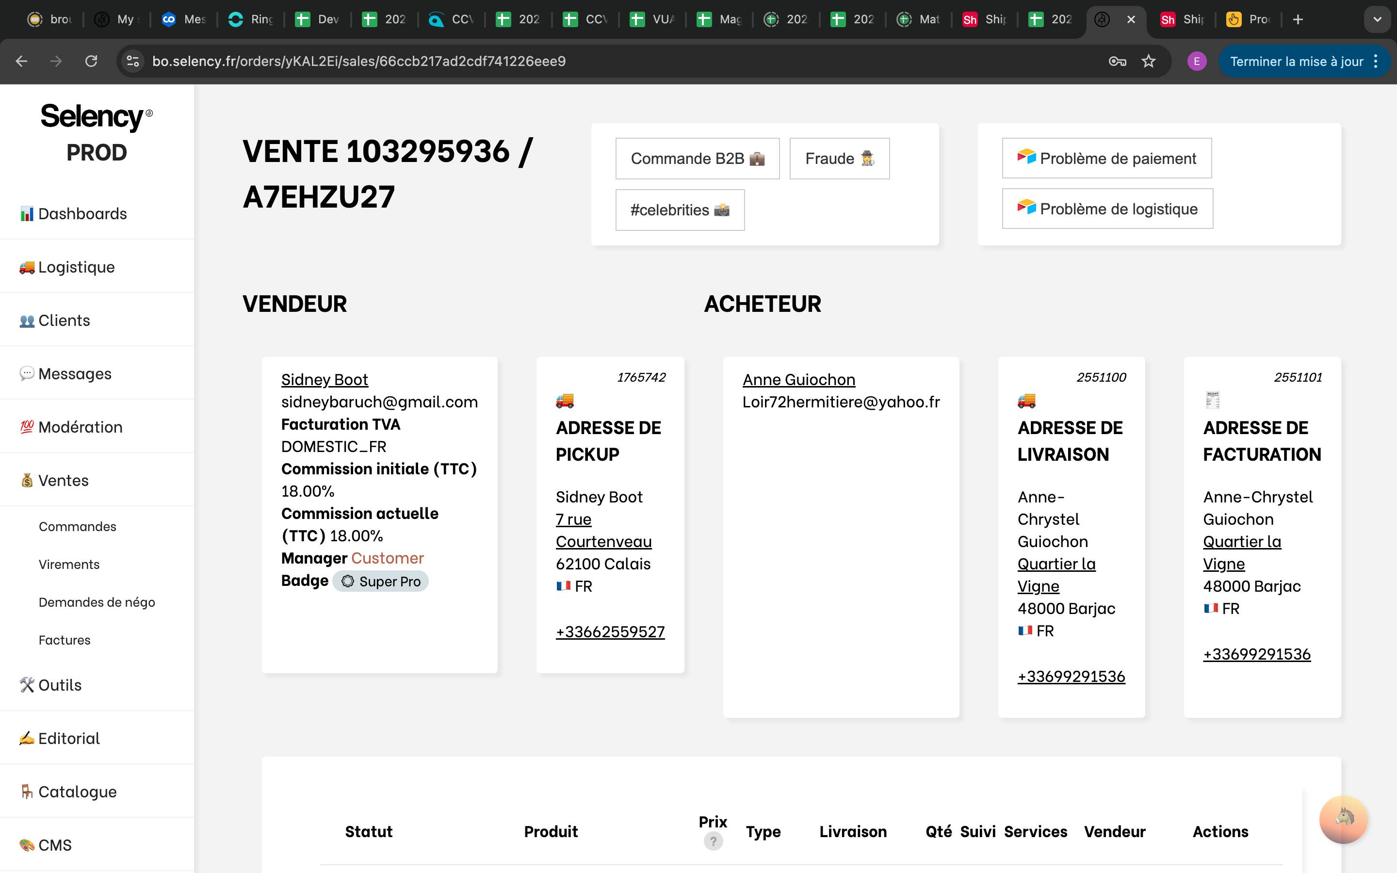Collapse the Ventes sidebar section

[64, 480]
